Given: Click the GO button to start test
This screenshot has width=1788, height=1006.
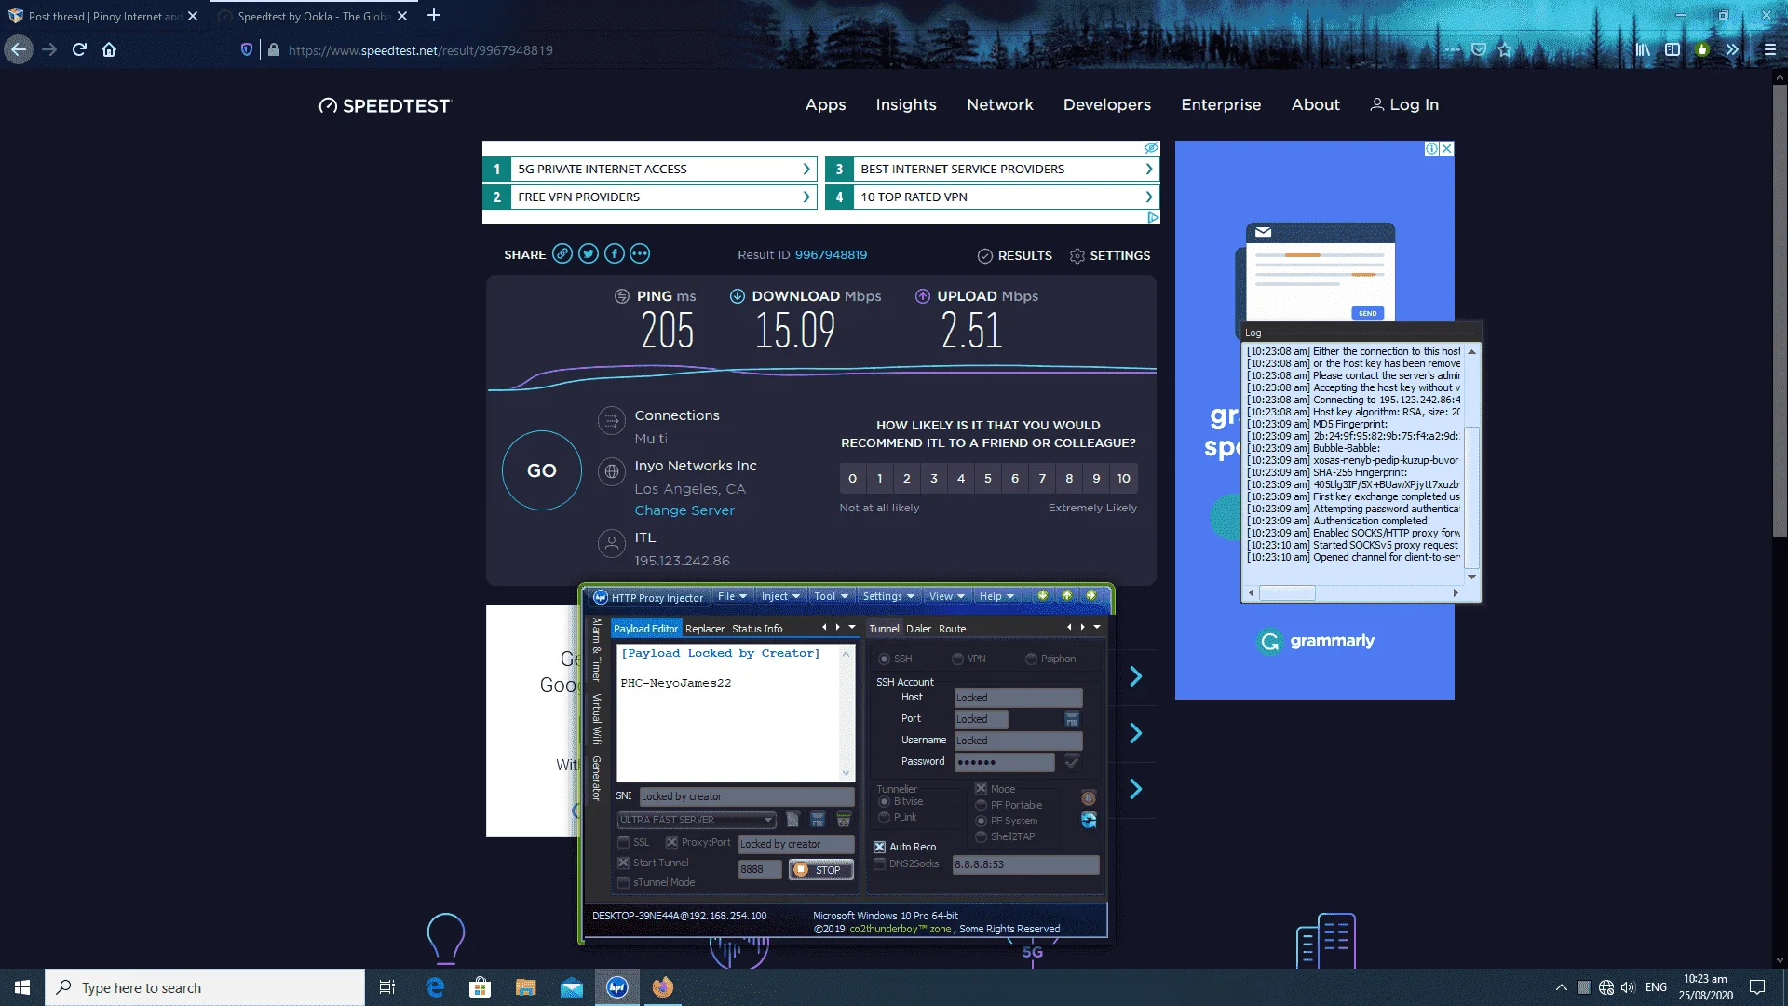Looking at the screenshot, I should (x=542, y=470).
